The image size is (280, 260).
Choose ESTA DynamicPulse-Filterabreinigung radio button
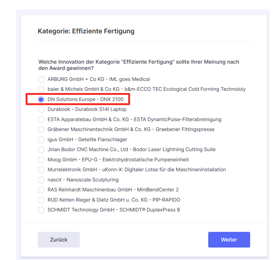pyautogui.click(x=41, y=120)
